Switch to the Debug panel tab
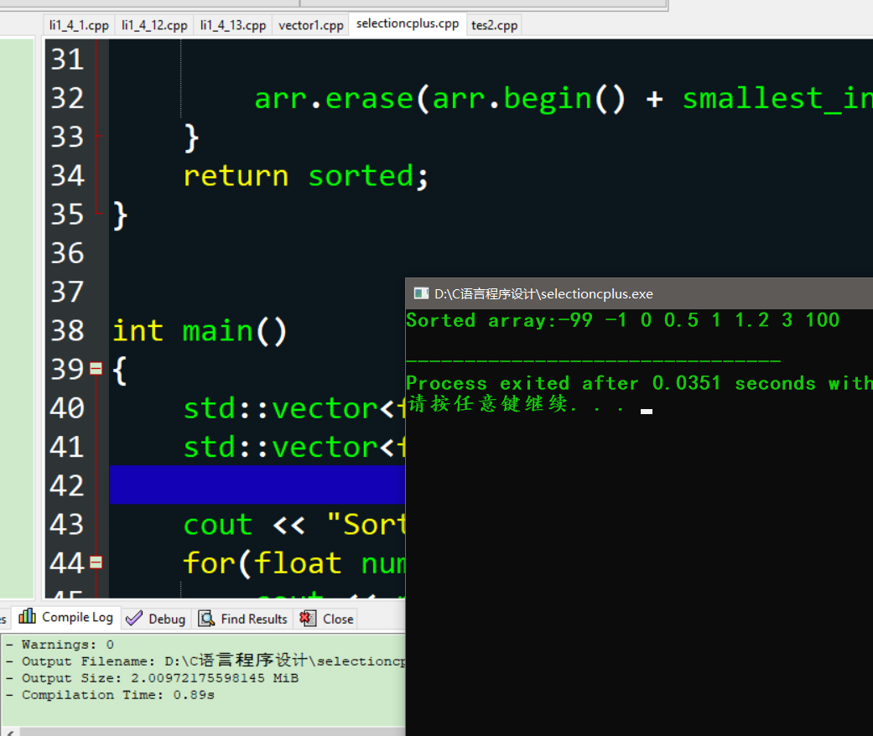 (155, 618)
